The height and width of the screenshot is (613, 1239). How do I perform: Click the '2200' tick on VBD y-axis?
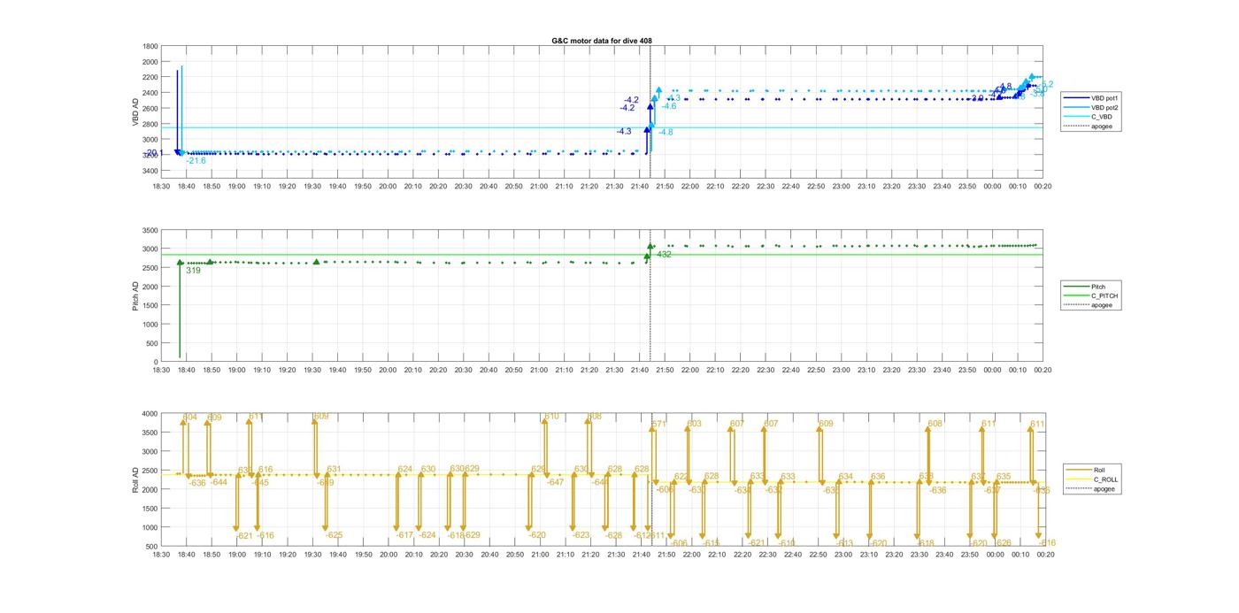pos(150,77)
